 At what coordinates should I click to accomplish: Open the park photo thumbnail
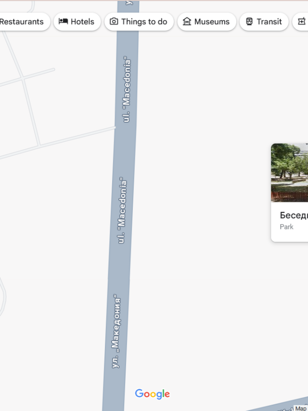[x=289, y=172]
